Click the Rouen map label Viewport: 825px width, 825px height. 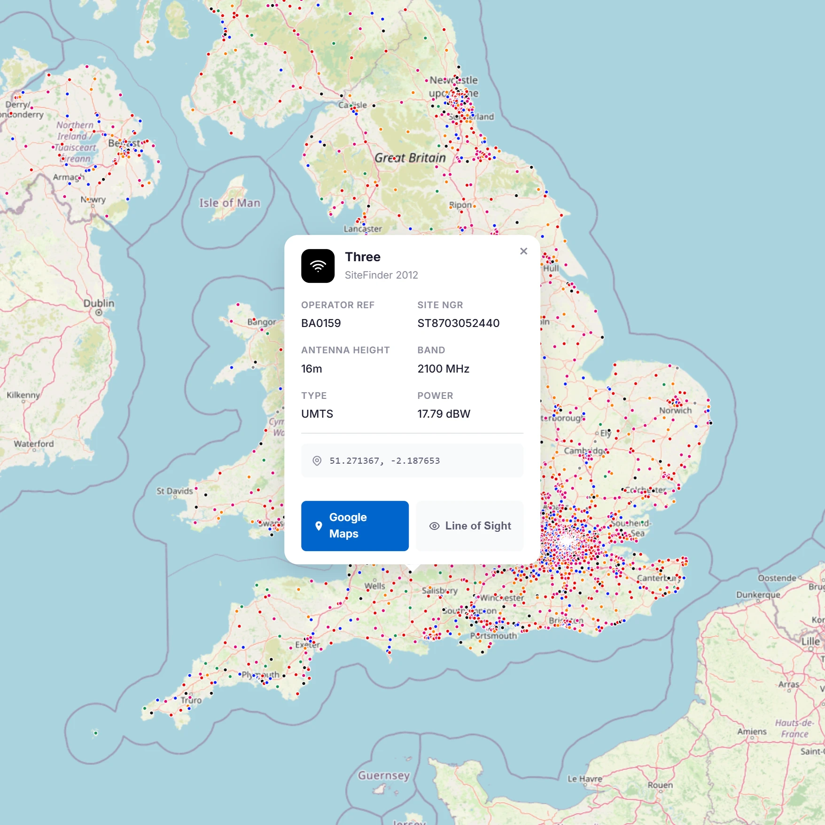click(660, 785)
